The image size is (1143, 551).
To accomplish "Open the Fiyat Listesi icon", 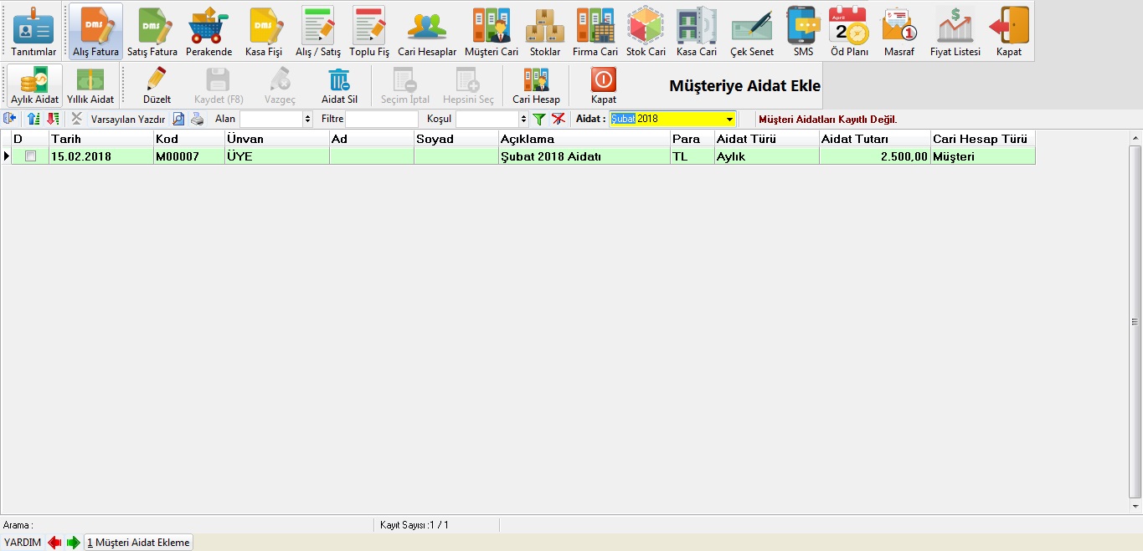I will [955, 32].
